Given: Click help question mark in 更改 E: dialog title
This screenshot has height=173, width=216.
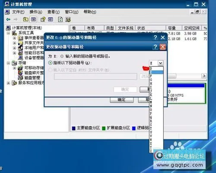Looking at the screenshot, I should tap(155, 38).
